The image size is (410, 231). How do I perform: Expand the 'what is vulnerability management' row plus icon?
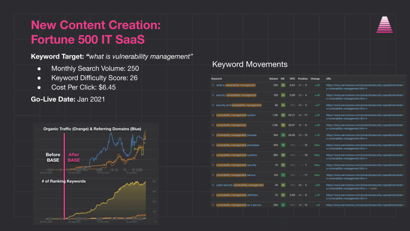(213, 85)
